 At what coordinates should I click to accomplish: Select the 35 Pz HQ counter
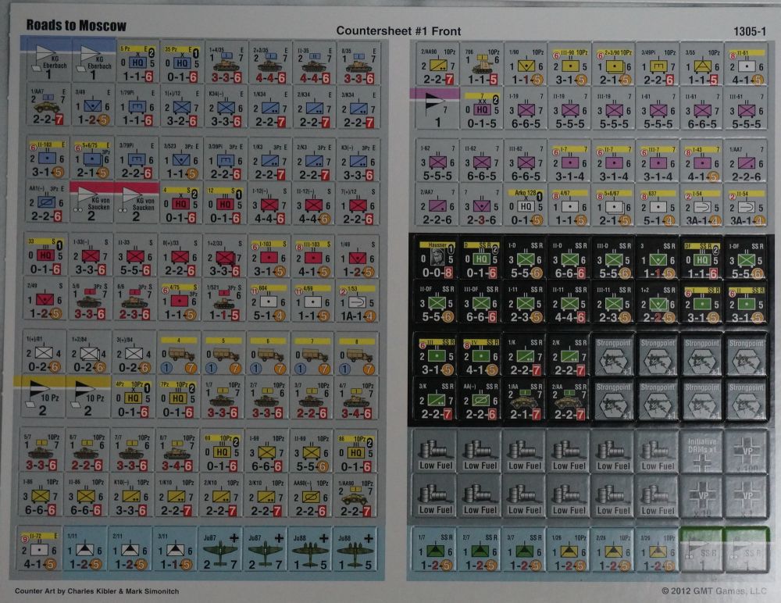182,63
